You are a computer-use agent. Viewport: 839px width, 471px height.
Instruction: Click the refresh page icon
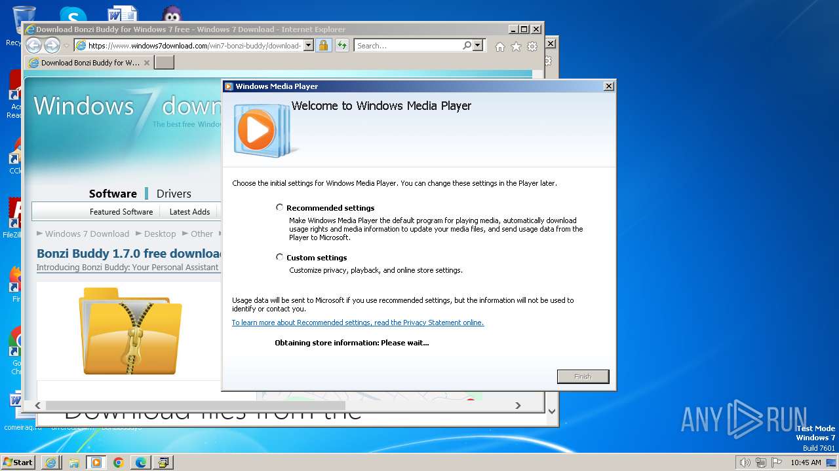point(341,46)
